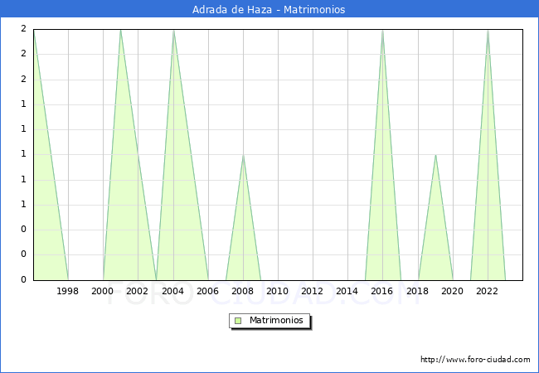The image size is (539, 373).
Task: Click the 2022 peak data point
Action: point(488,30)
